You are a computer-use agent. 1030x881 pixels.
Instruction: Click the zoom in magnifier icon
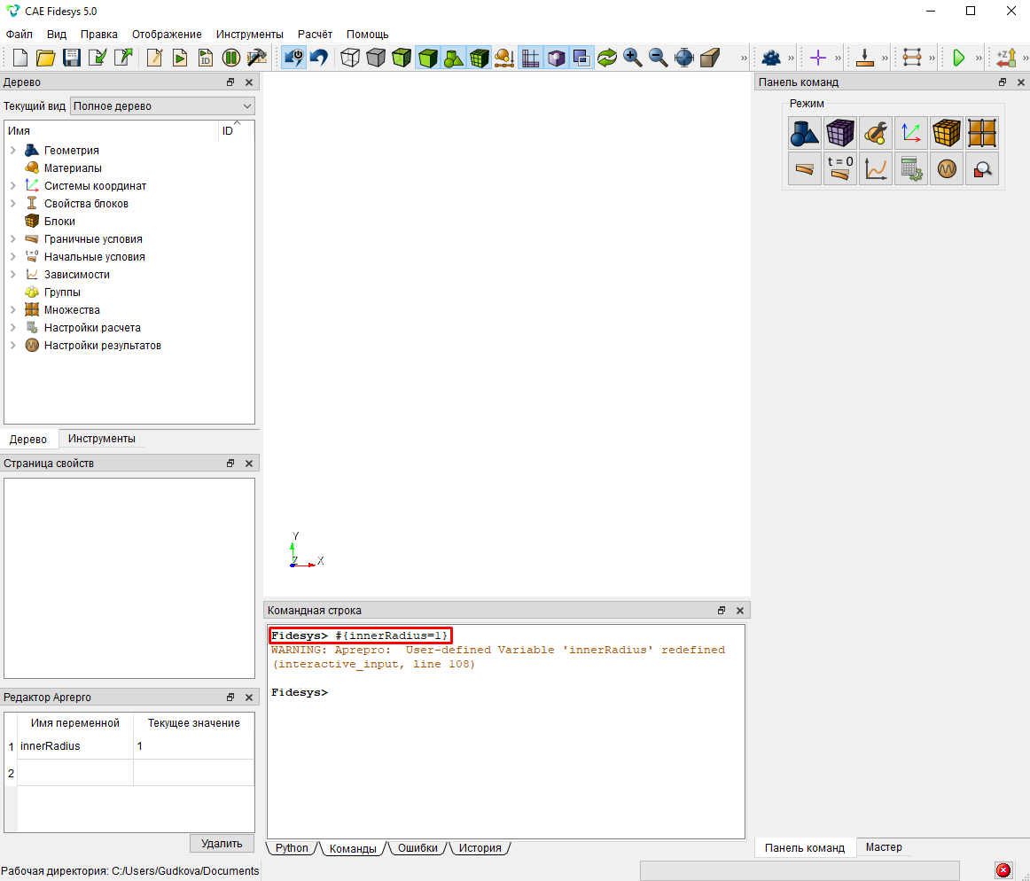click(x=633, y=58)
